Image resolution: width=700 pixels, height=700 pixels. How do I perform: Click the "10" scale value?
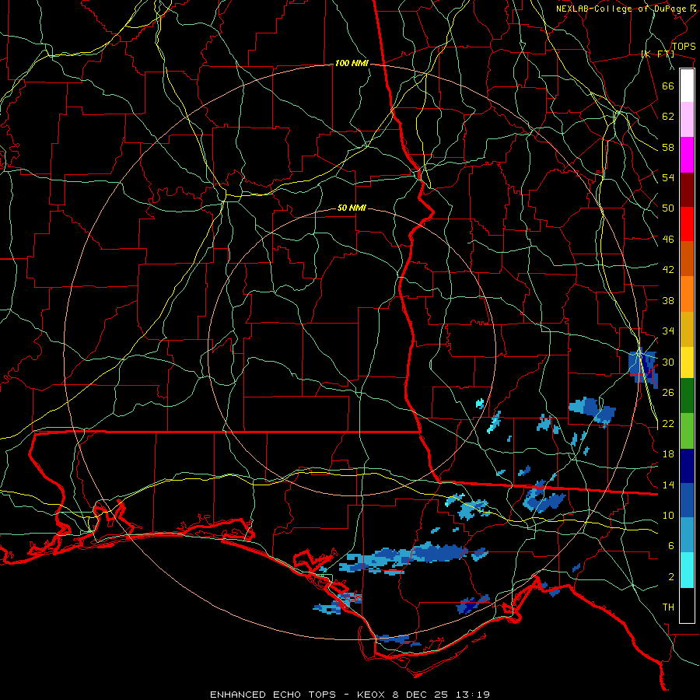pos(668,515)
